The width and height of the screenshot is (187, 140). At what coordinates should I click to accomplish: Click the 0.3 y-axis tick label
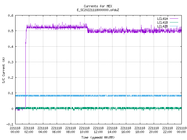pyautogui.click(x=11, y=62)
